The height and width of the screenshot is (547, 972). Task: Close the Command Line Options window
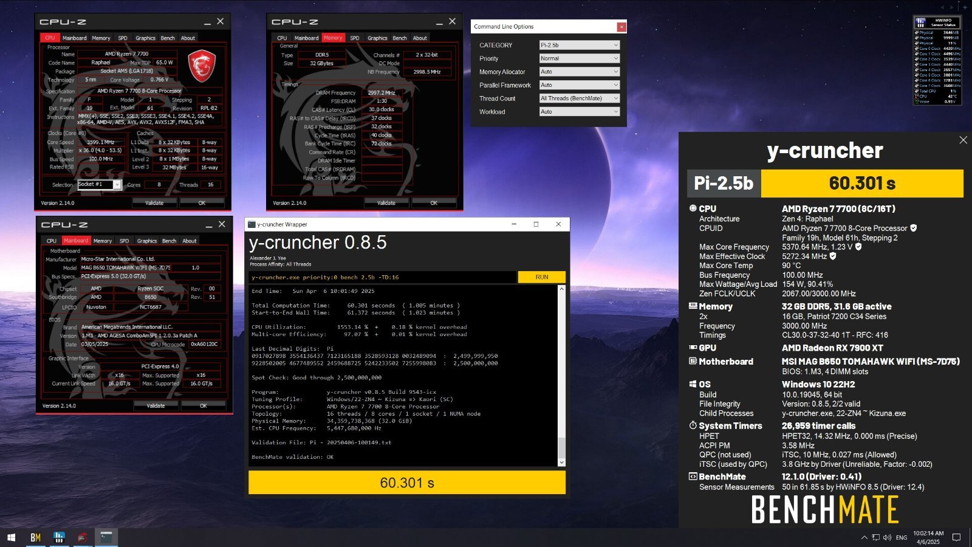click(621, 27)
